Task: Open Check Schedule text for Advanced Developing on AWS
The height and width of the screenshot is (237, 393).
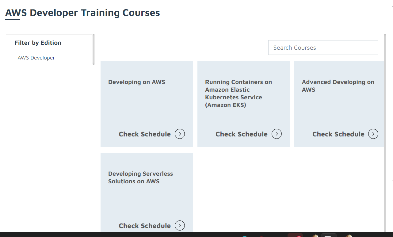Action: pyautogui.click(x=338, y=134)
